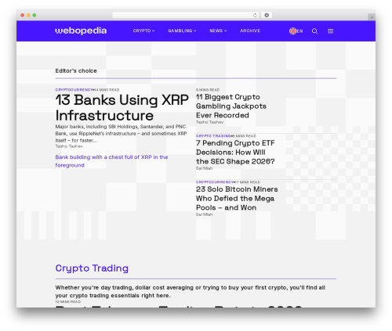This screenshot has height=331, width=392.
Task: Click the UK flag language icon
Action: [292, 31]
